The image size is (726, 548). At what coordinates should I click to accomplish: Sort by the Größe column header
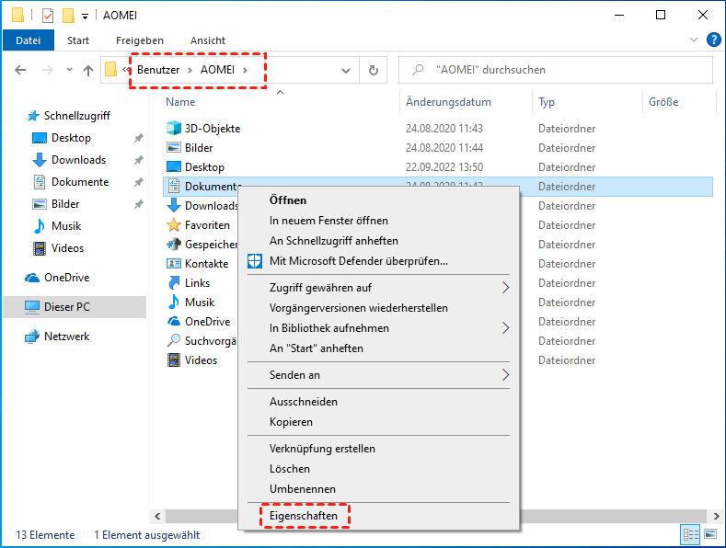[663, 102]
